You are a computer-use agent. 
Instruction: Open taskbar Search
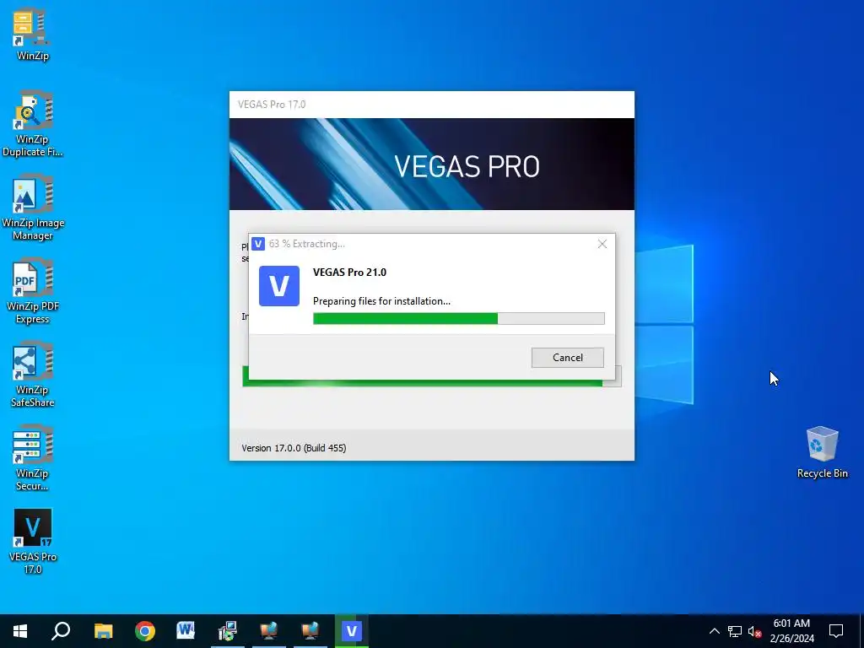pos(61,631)
